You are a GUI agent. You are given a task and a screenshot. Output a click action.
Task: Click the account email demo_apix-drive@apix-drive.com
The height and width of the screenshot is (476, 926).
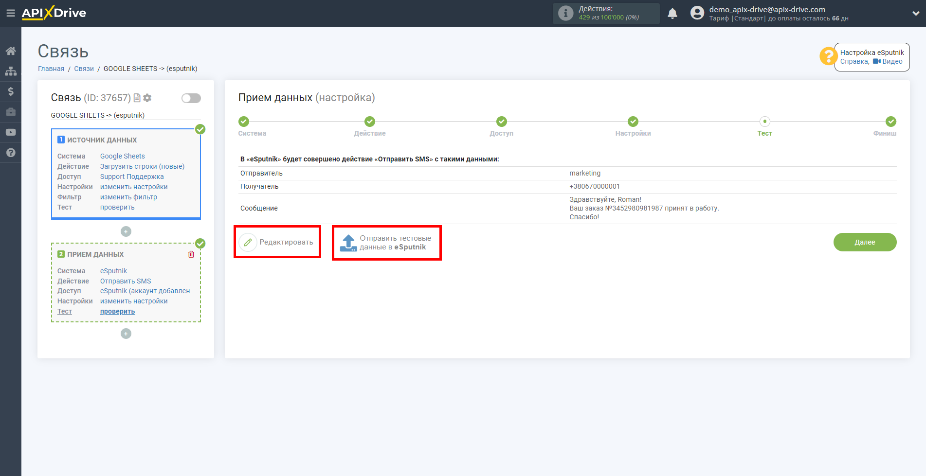click(x=767, y=9)
